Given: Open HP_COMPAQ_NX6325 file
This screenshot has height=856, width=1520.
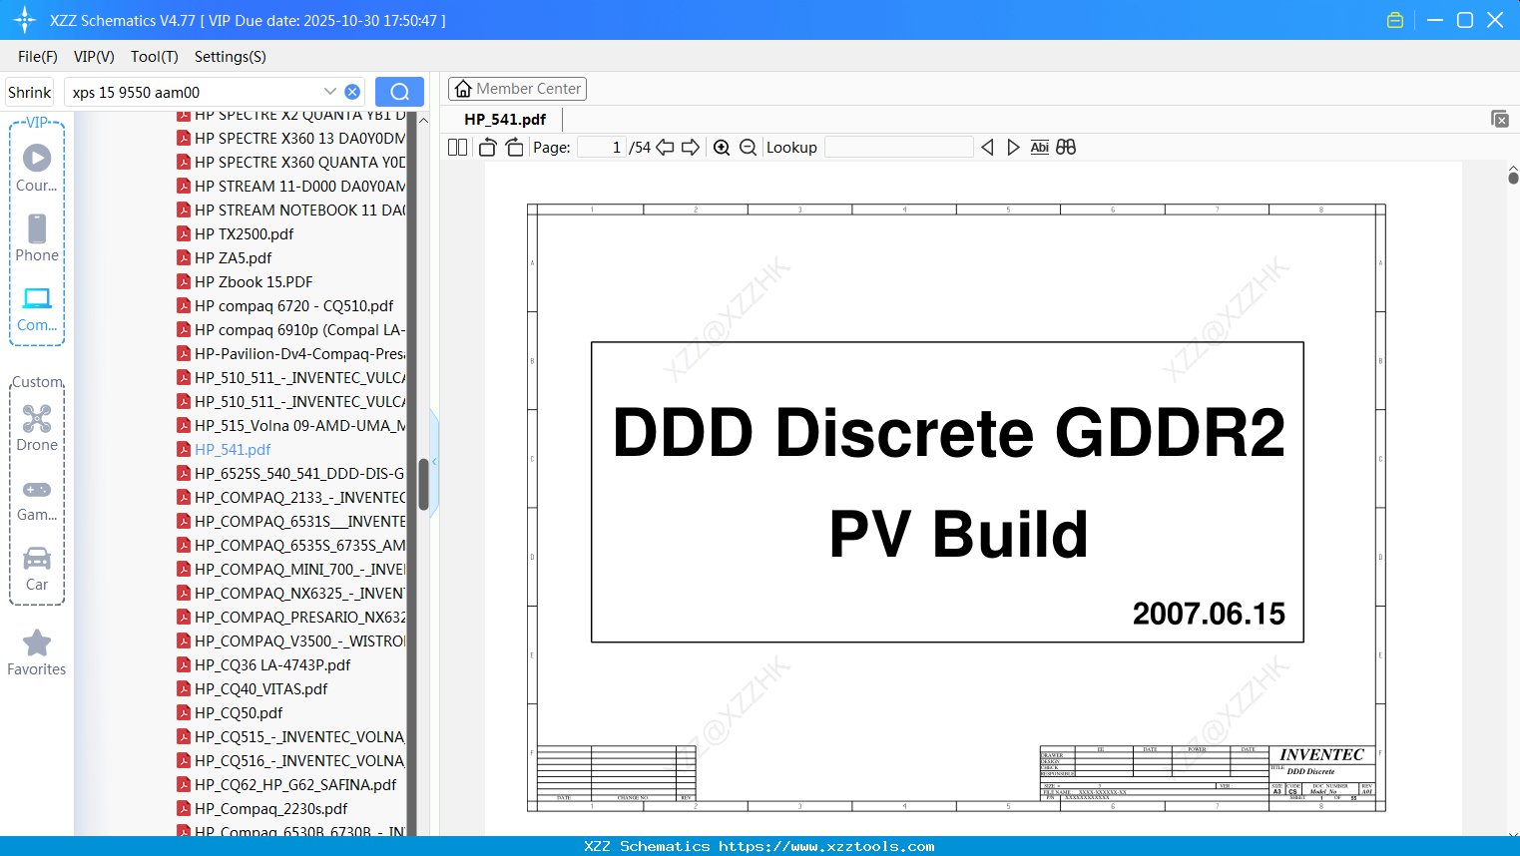Looking at the screenshot, I should [x=290, y=594].
